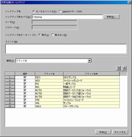This screenshot has width=132, height=137.
Task: Select row header number 10
Action: tap(10, 106)
